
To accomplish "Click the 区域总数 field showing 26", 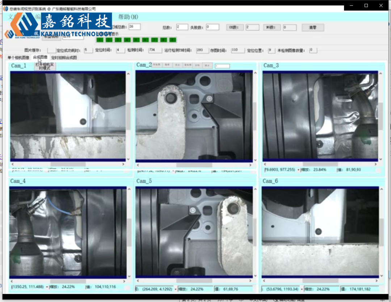I will [x=134, y=27].
